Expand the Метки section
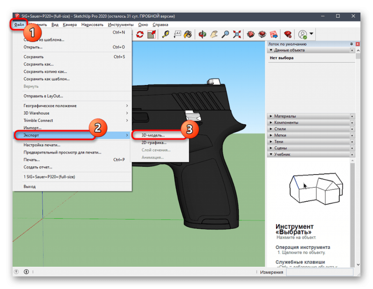373x289 pixels. pyautogui.click(x=271, y=135)
